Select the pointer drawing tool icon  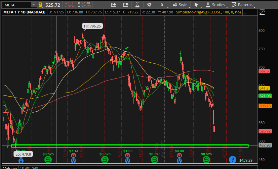tap(196, 5)
